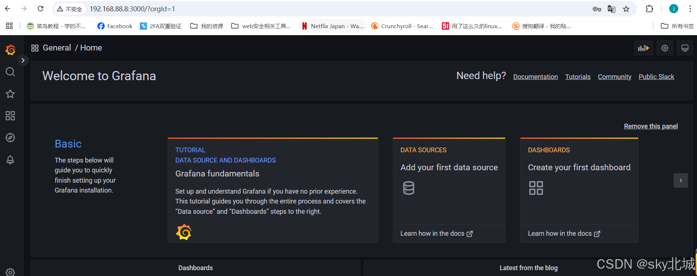Reload the page

pos(41,9)
